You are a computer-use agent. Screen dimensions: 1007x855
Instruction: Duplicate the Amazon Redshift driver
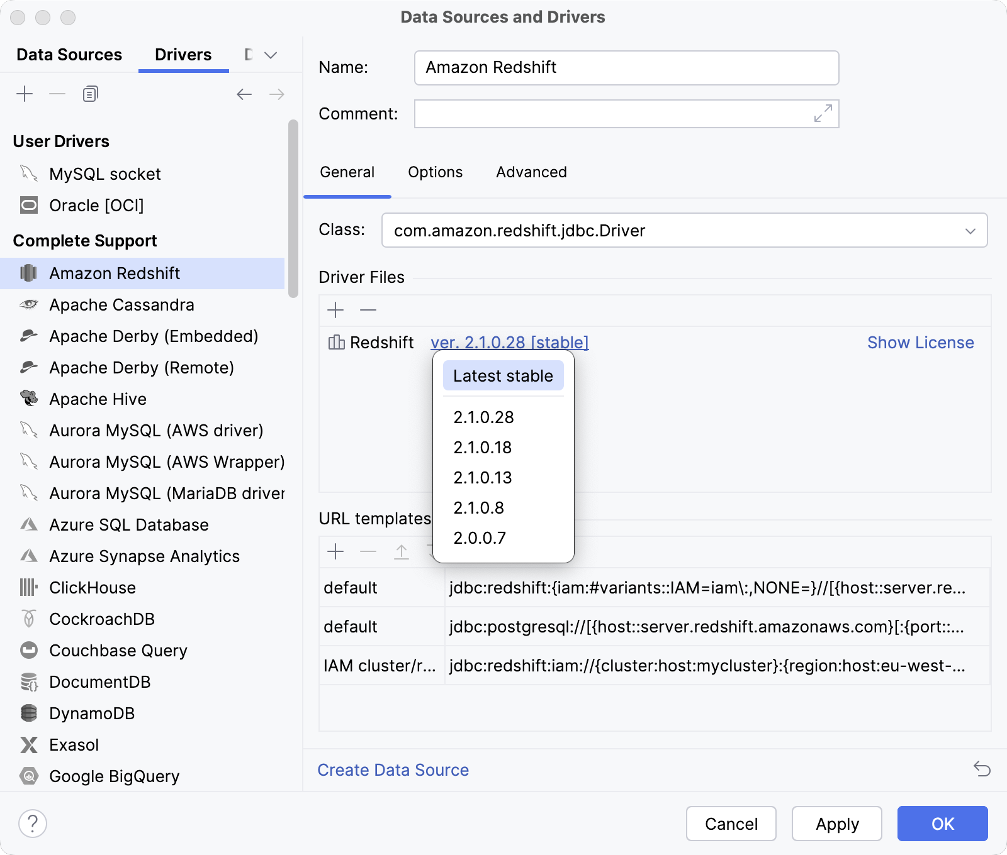point(89,94)
